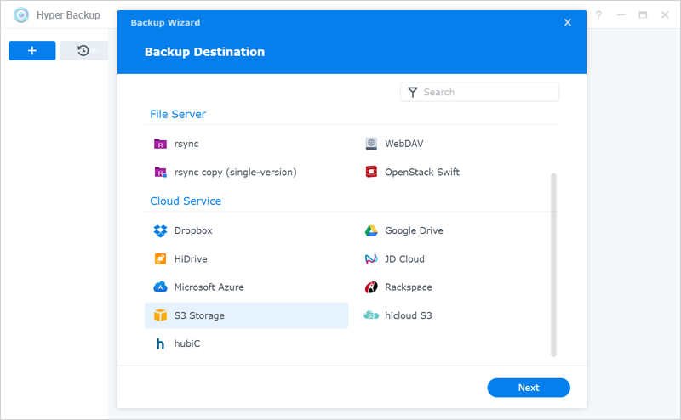Click the S3 Storage box icon
681x420 pixels.
point(160,315)
